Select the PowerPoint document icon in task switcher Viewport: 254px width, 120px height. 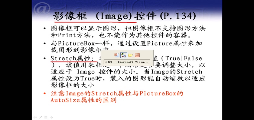(x=117, y=55)
